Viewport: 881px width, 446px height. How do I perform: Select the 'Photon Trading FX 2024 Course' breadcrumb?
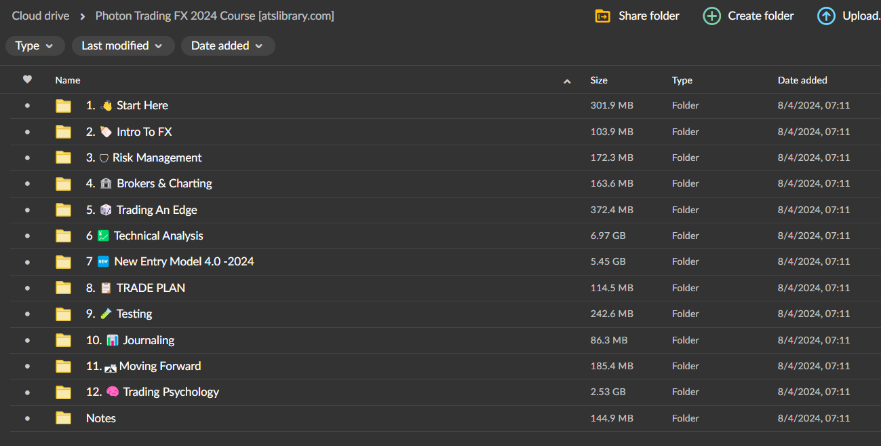pos(214,16)
